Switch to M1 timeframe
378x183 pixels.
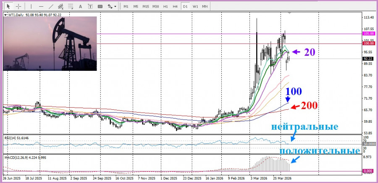point(126,6)
